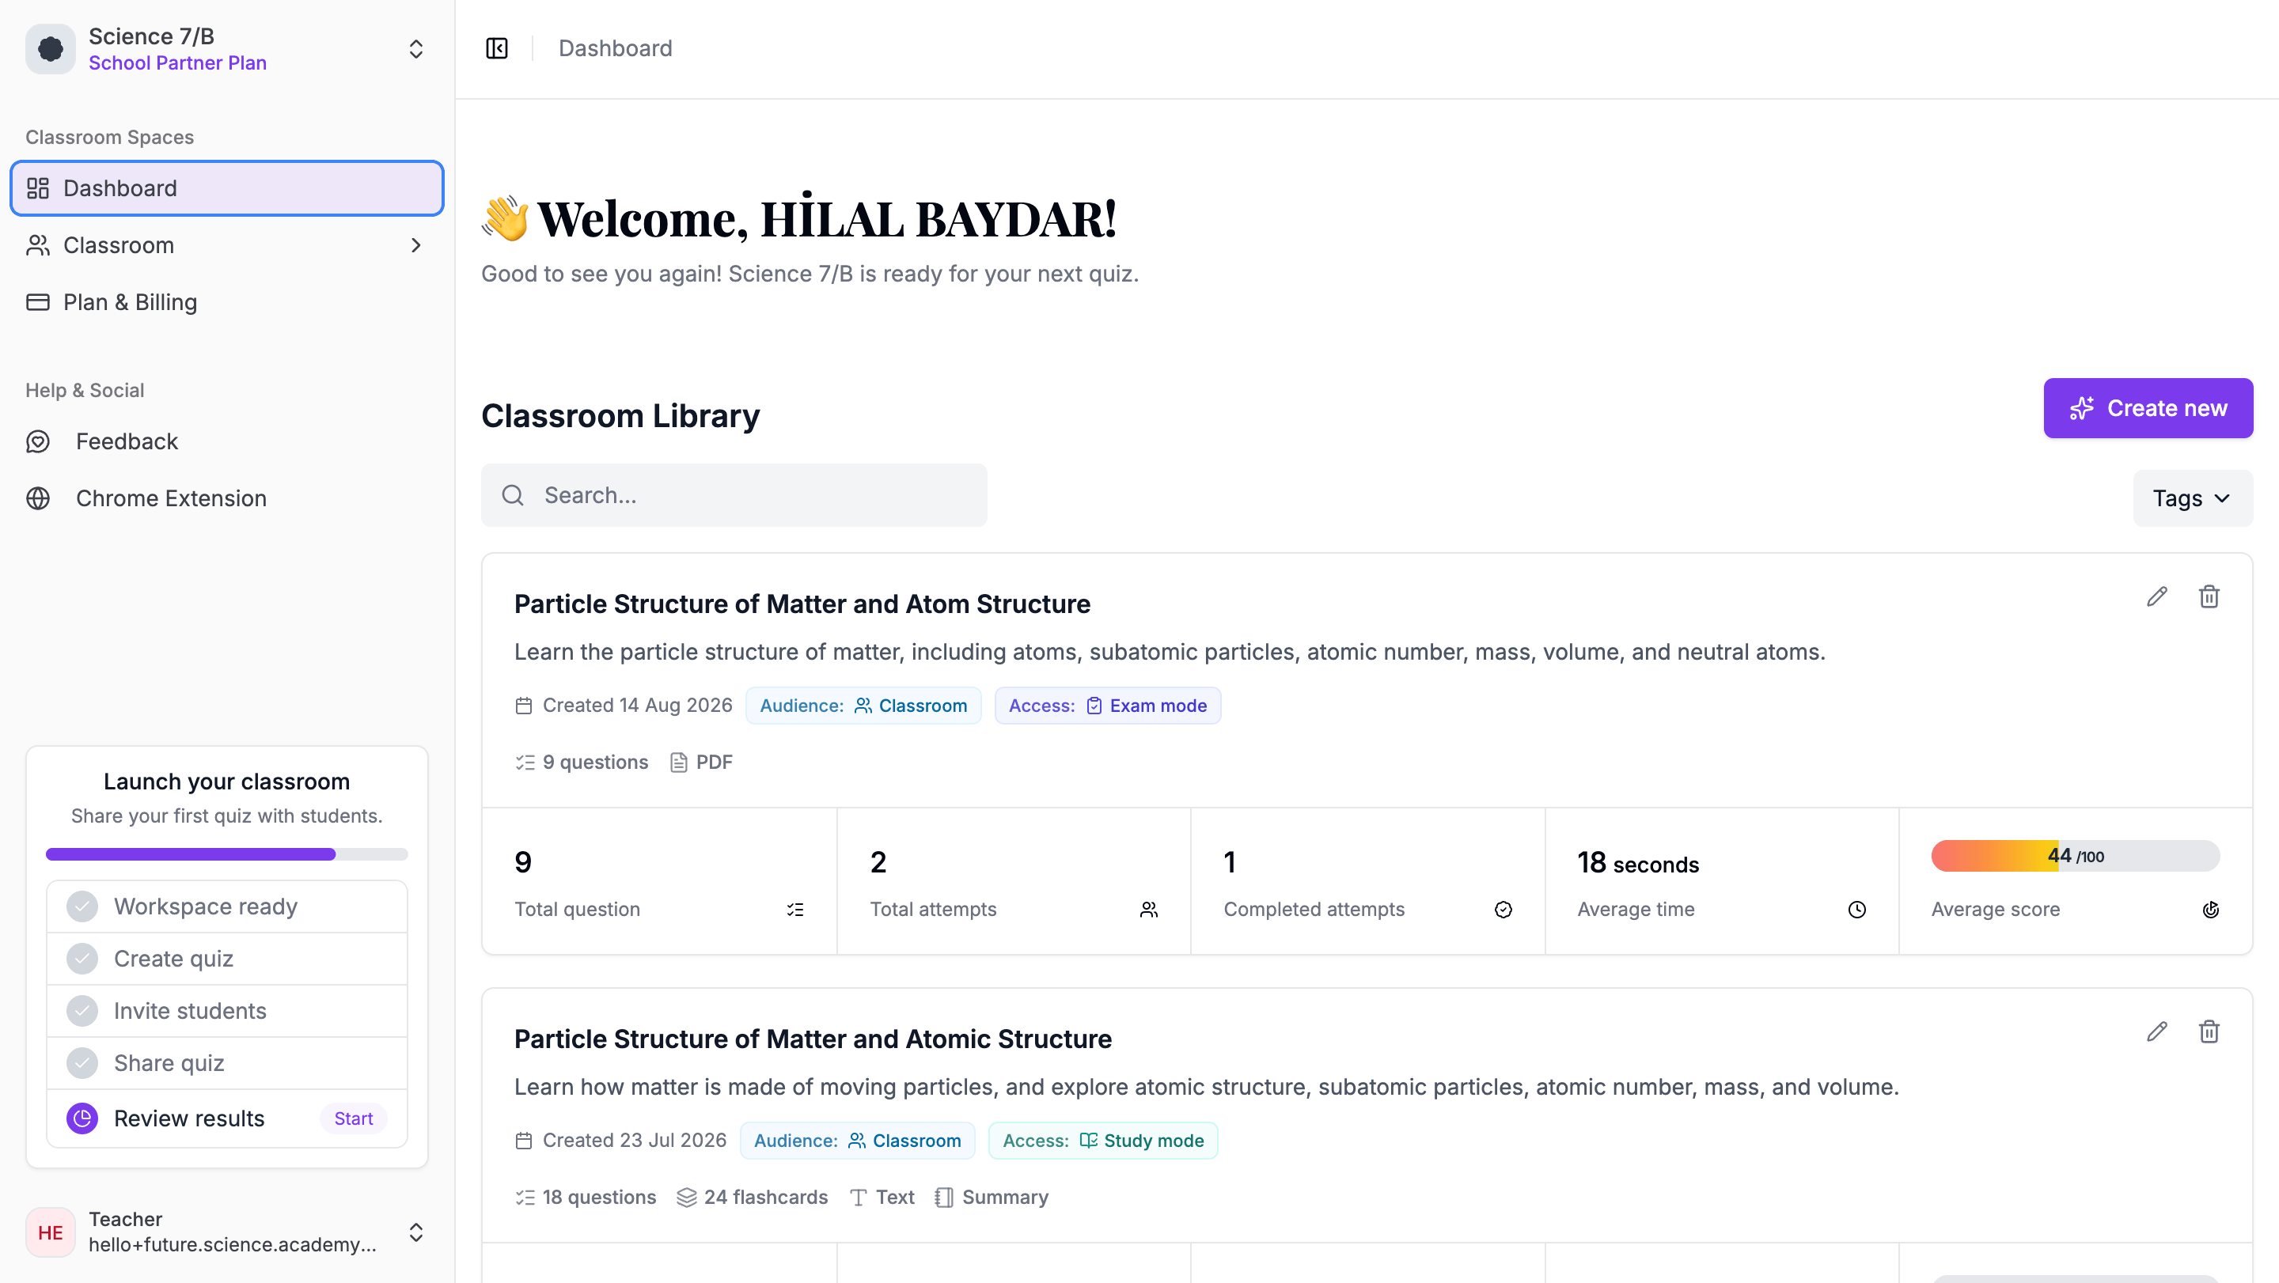Click the Plan & Billing card icon
This screenshot has width=2279, height=1283.
click(38, 302)
